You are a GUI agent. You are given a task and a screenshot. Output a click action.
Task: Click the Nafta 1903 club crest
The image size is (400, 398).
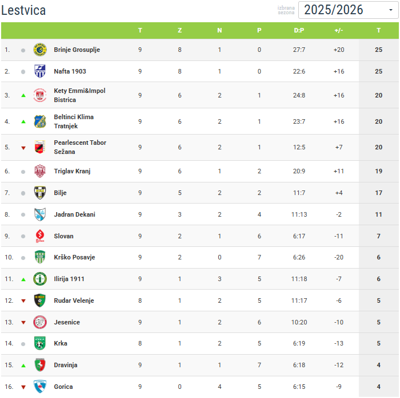click(40, 71)
